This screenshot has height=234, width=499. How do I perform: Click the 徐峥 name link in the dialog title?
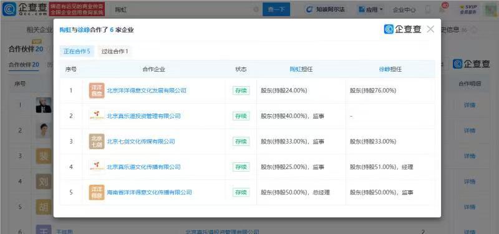pos(83,30)
